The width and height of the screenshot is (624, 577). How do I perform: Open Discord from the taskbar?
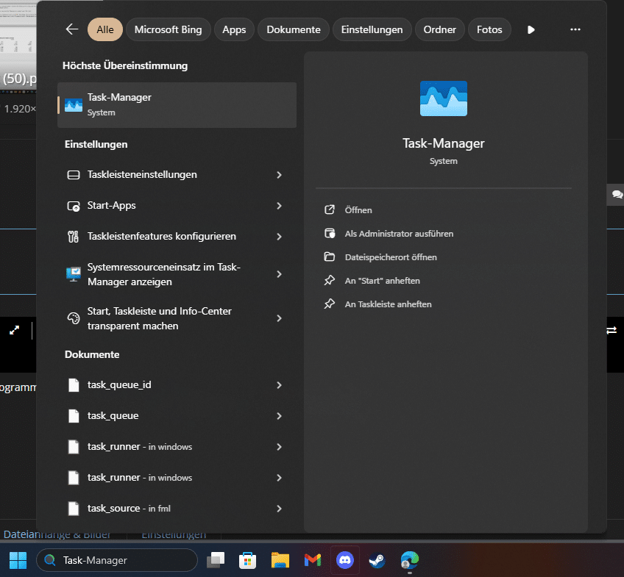click(345, 560)
